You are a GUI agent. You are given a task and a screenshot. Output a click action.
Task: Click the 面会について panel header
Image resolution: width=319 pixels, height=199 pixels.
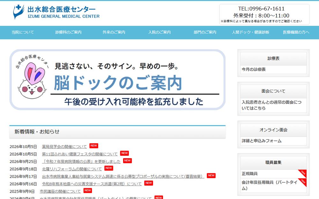(x=273, y=91)
